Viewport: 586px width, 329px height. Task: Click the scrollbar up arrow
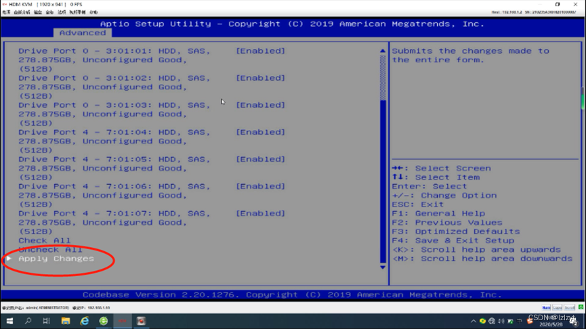[383, 51]
